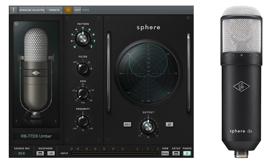The width and height of the screenshot is (271, 166).
Task: Click the sphere logo
Action: (148, 28)
